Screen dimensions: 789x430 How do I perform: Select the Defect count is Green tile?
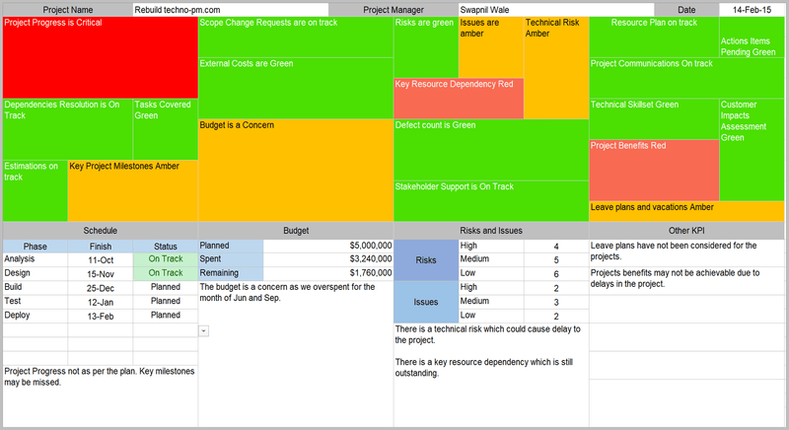490,149
